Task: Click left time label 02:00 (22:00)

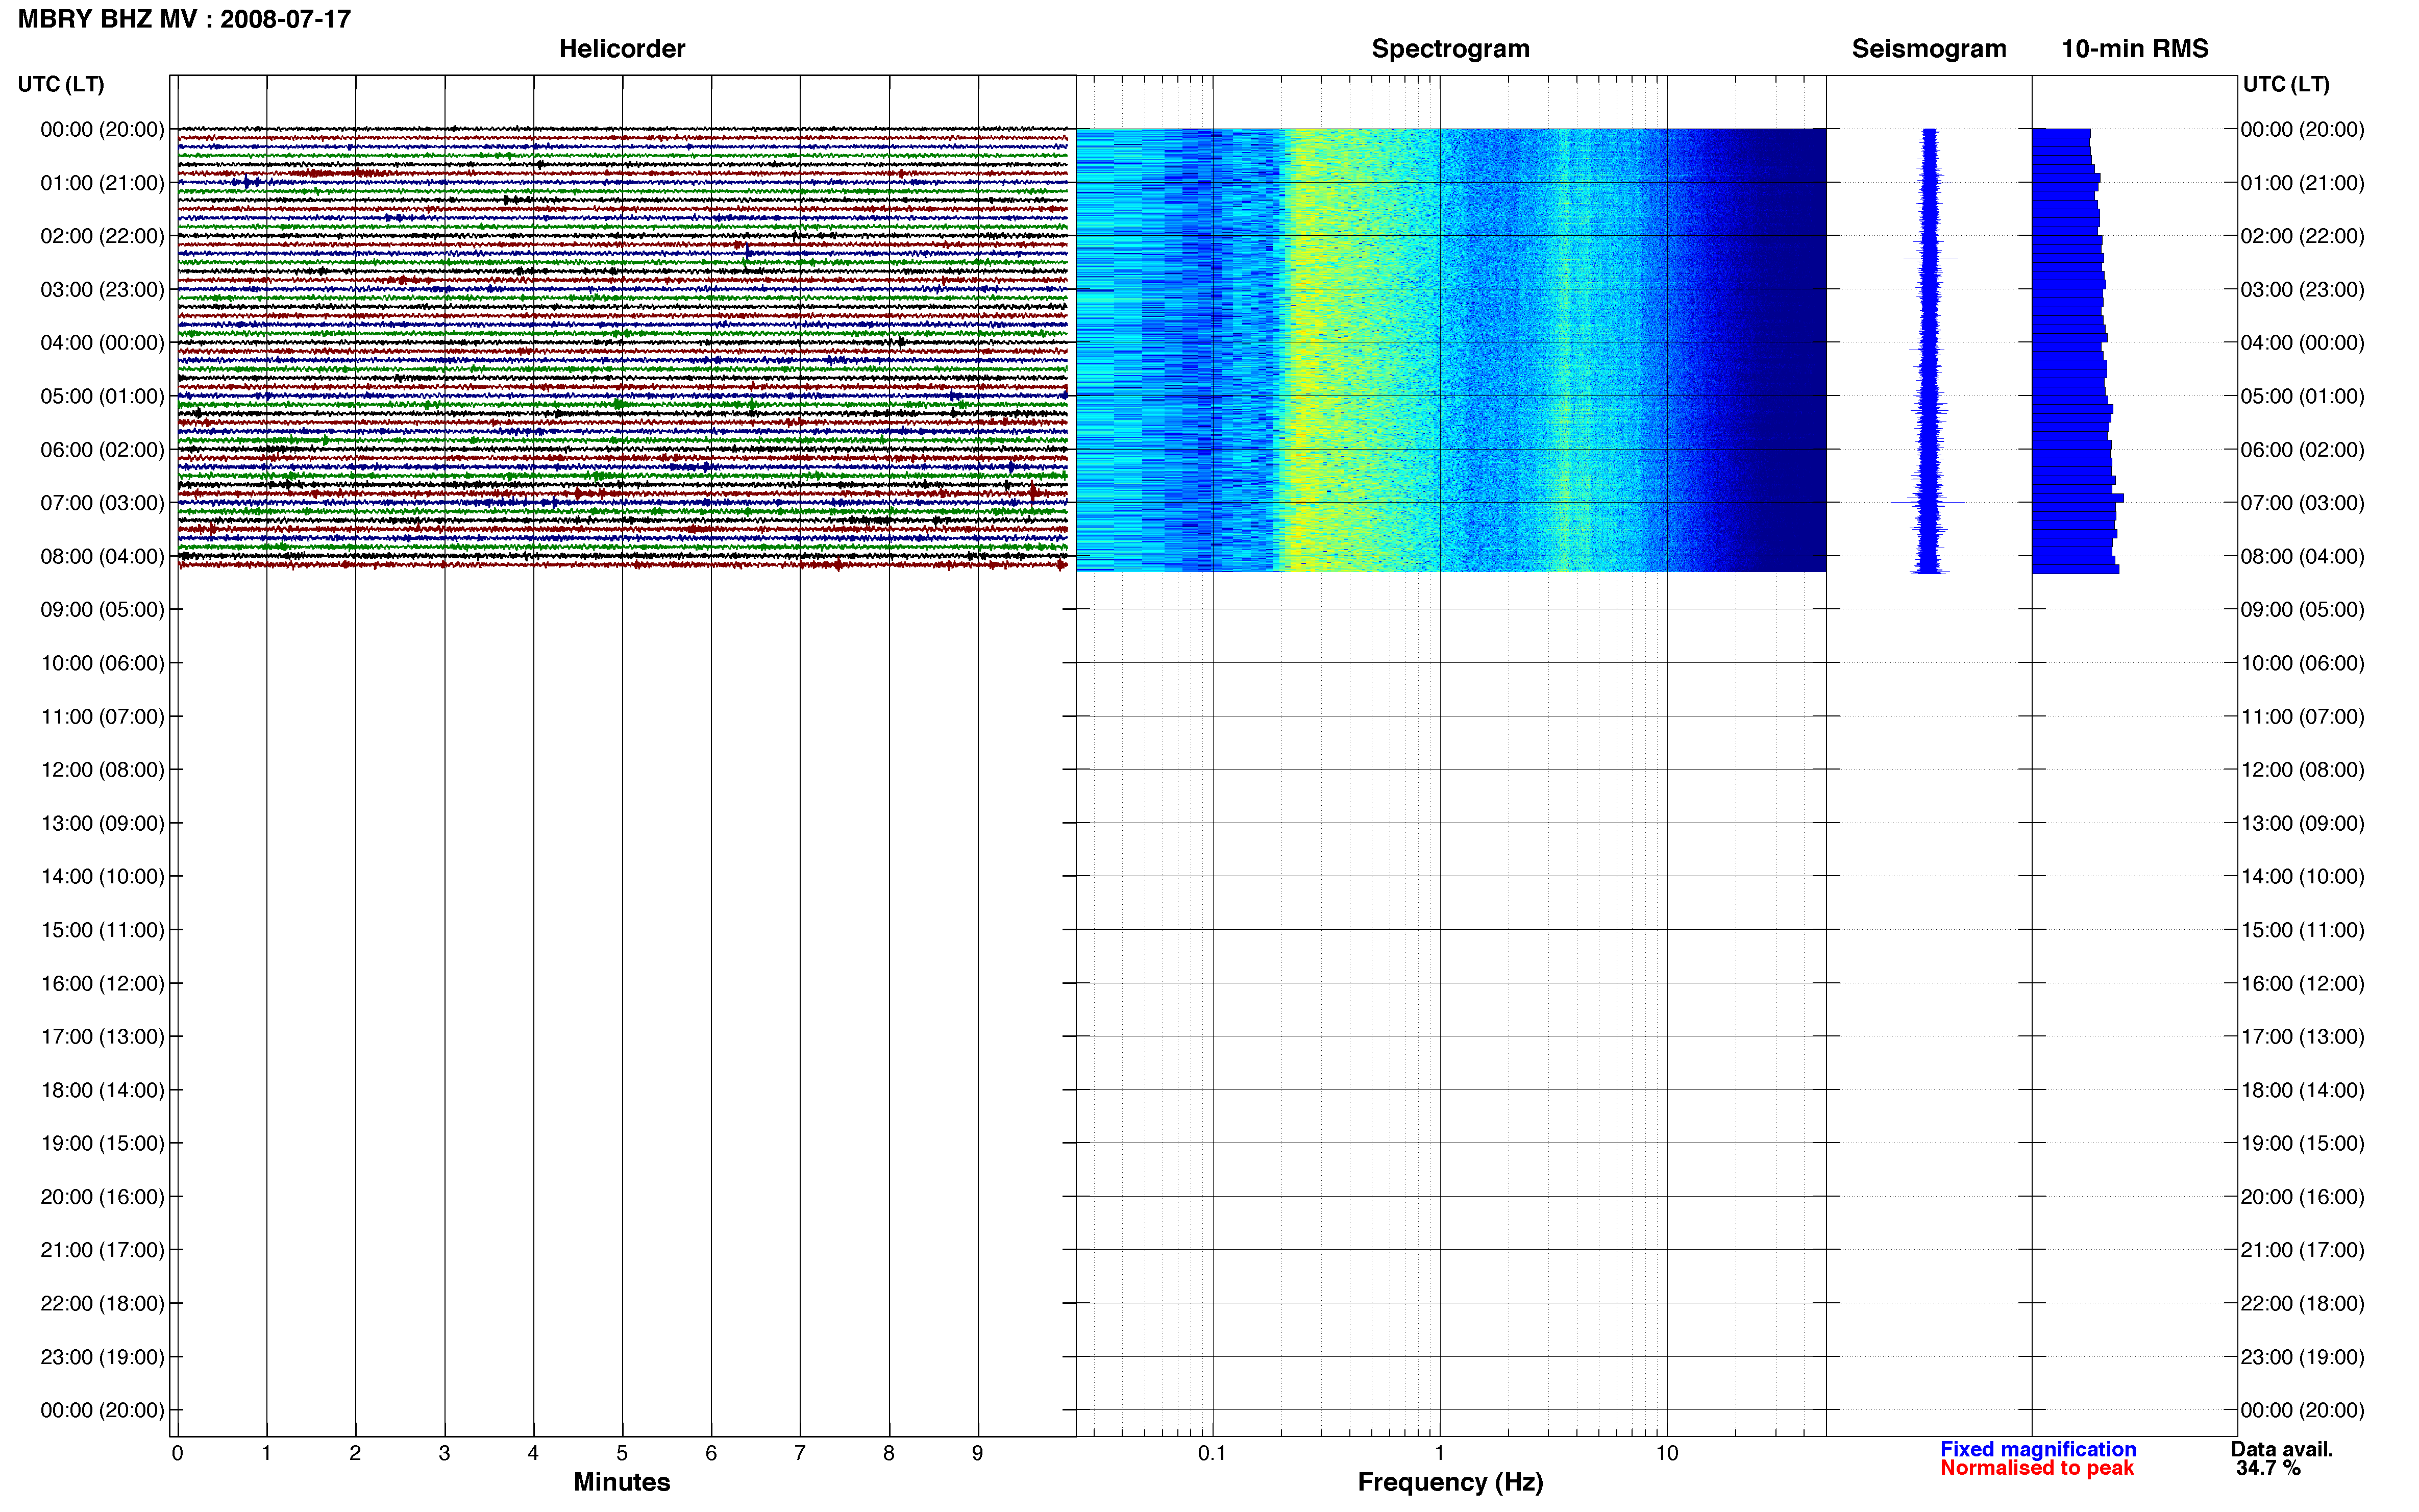Action: tap(102, 236)
